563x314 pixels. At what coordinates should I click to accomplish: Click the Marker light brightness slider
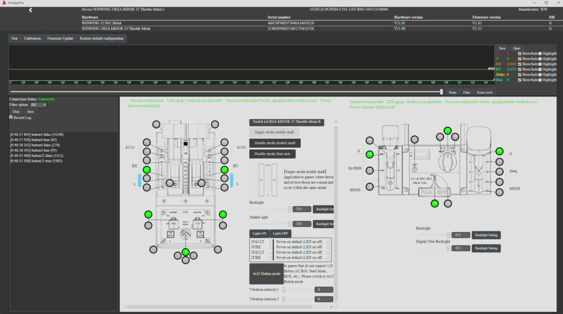click(271, 224)
